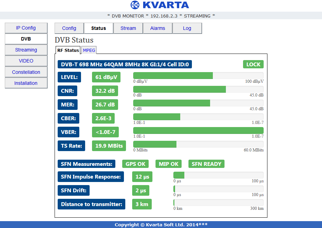322x228 pixels.
Task: Click the 3 km distance value
Action: (142, 204)
